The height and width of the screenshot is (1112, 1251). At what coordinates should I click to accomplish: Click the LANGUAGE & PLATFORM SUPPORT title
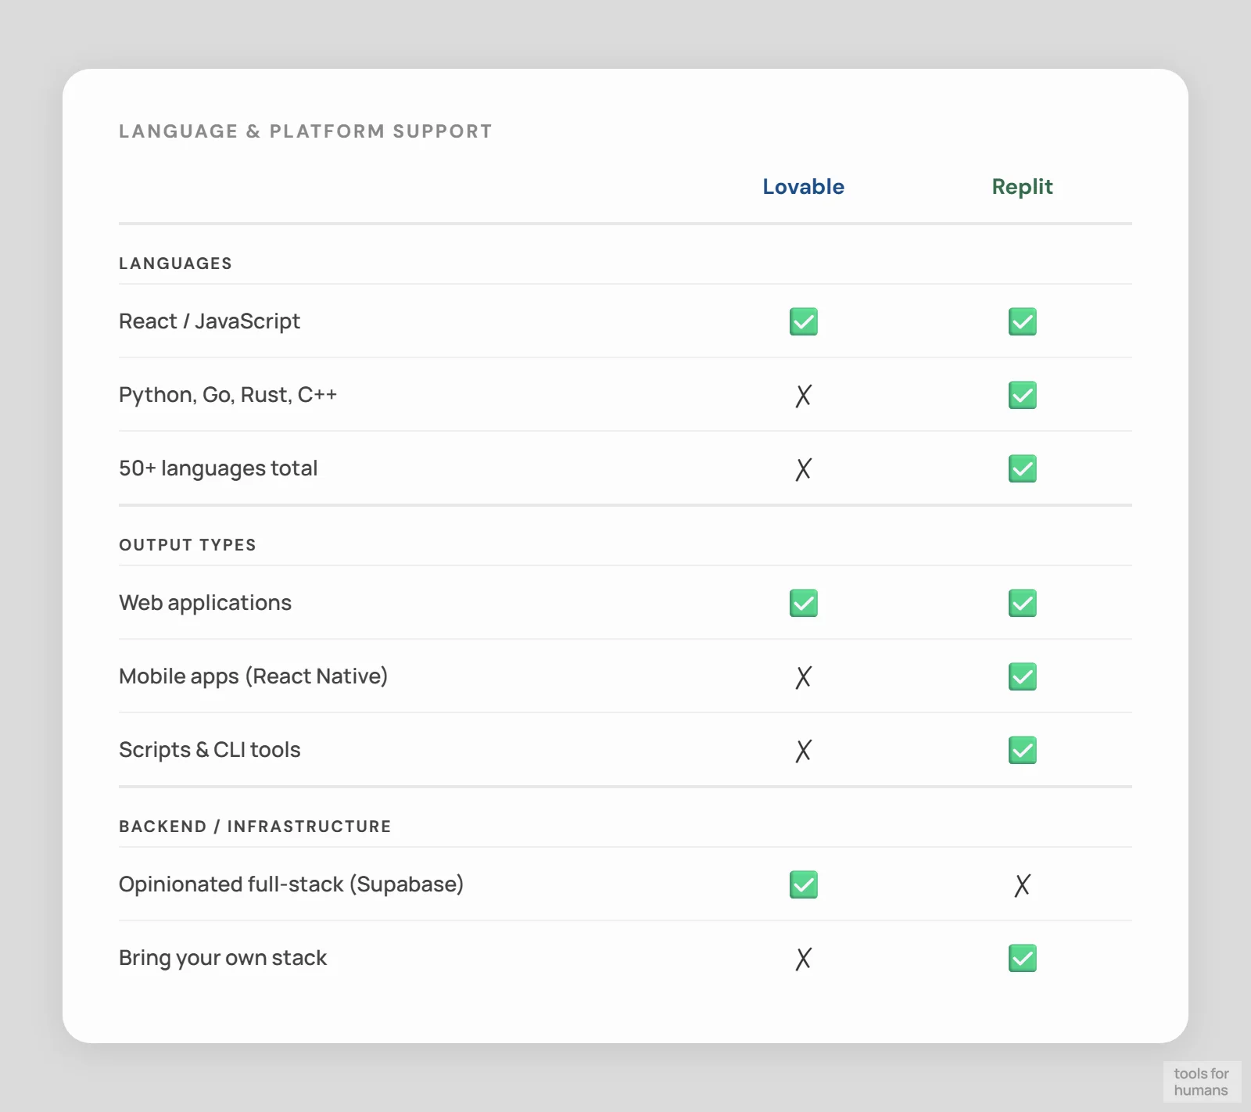pyautogui.click(x=305, y=131)
